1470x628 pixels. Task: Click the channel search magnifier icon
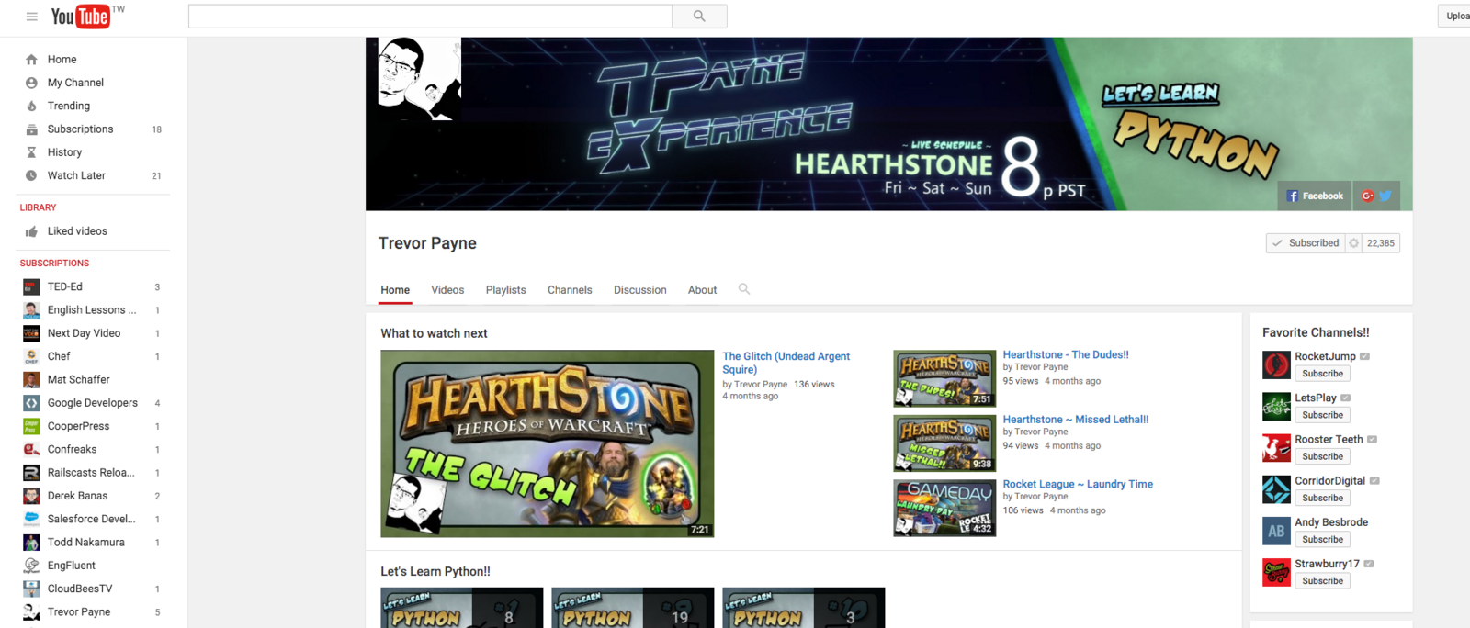[x=744, y=289]
